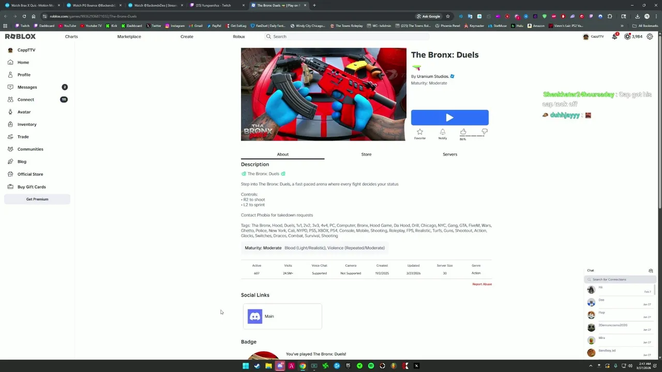Favorite the game with the star icon
Image resolution: width=662 pixels, height=372 pixels.
pyautogui.click(x=419, y=134)
